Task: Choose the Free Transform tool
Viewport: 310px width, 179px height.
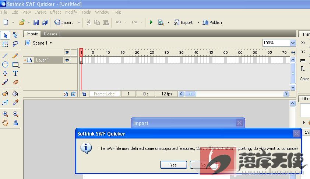Action: [x=5, y=44]
